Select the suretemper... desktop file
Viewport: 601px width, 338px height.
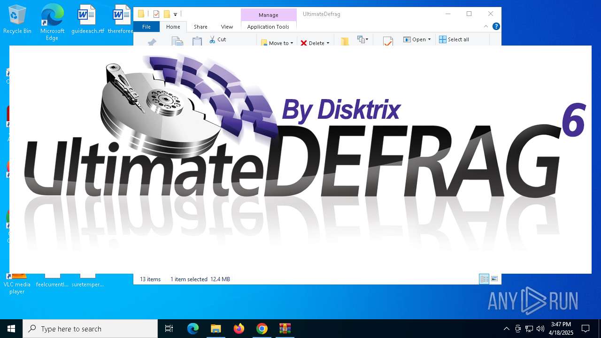87,281
